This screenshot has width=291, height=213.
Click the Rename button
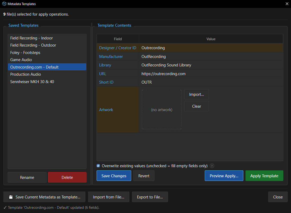pyautogui.click(x=27, y=177)
